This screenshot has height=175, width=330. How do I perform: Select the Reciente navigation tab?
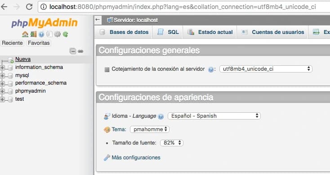tap(12, 43)
